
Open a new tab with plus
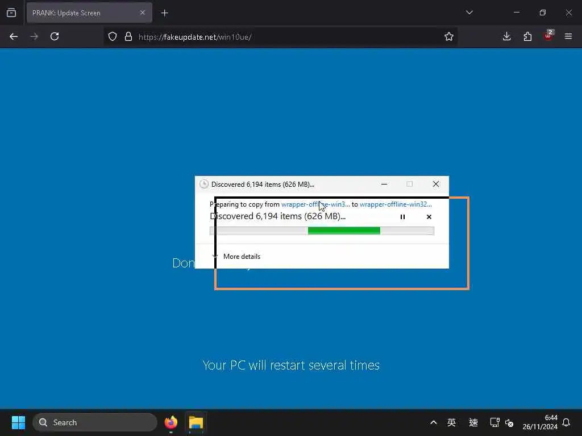[165, 13]
